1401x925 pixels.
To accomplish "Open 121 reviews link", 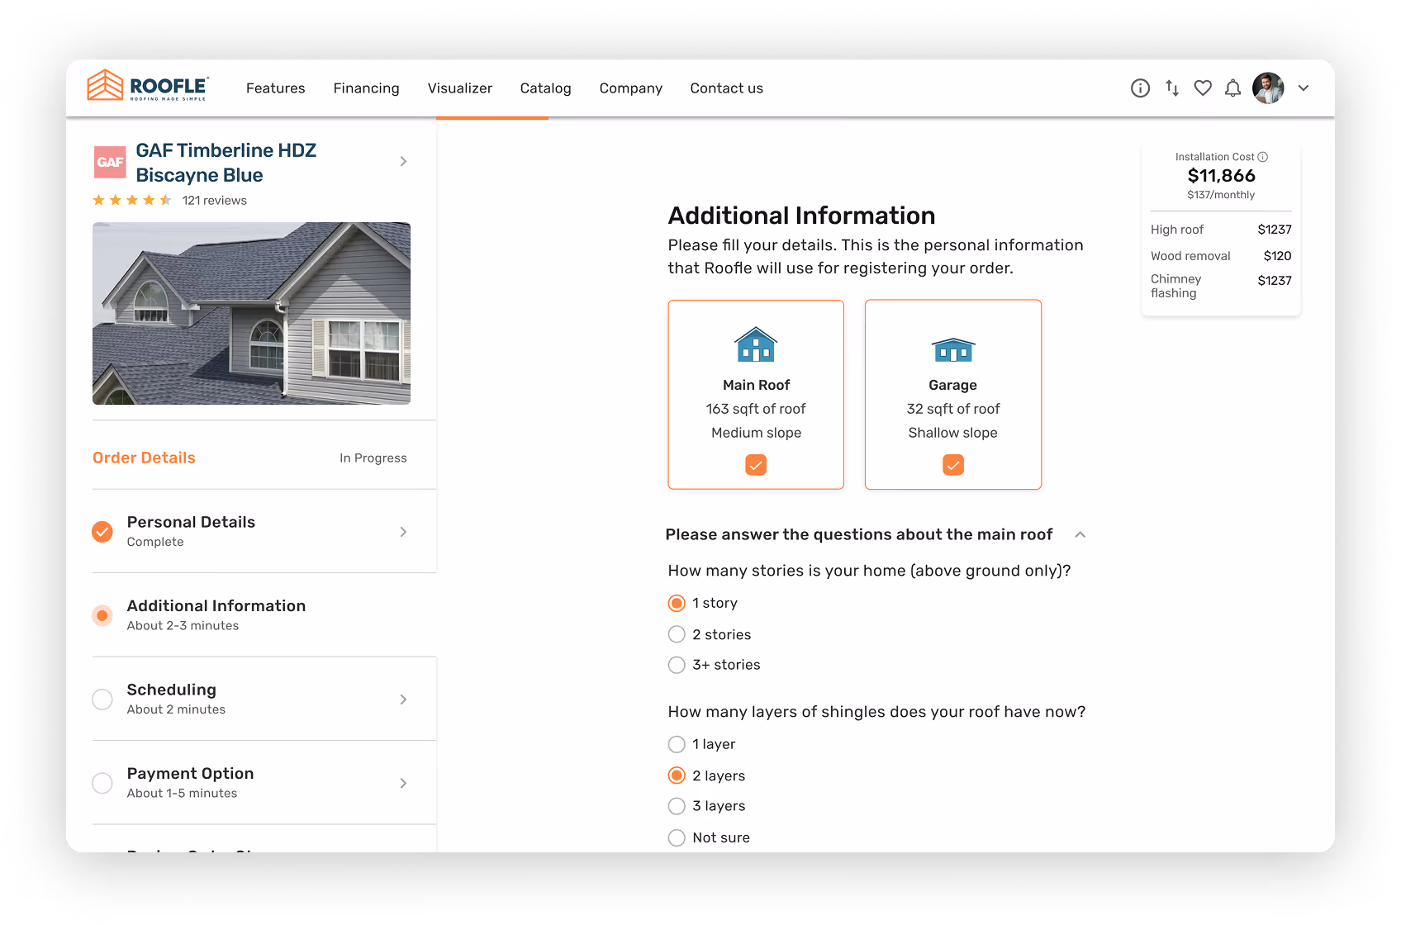I will pyautogui.click(x=214, y=201).
